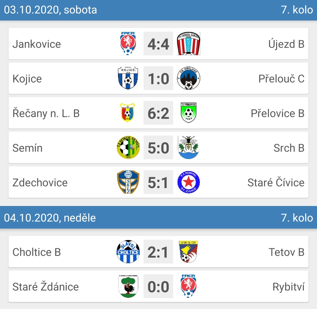The width and height of the screenshot is (317, 309).
Task: Select the Kojice team name
Action: pyautogui.click(x=27, y=79)
